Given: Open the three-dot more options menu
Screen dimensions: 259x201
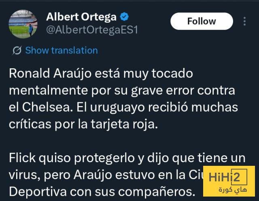Looking at the screenshot, I should pyautogui.click(x=244, y=21).
